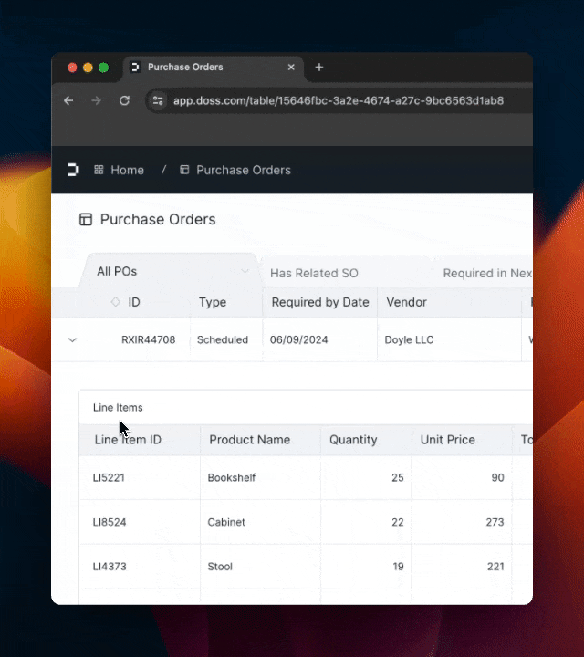Click the Home grid icon in breadcrumb

click(99, 170)
